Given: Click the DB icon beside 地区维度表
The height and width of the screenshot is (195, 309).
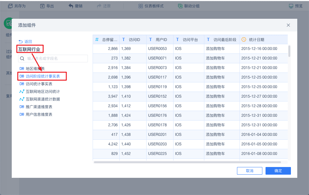Looking at the screenshot, I should pyautogui.click(x=22, y=69).
